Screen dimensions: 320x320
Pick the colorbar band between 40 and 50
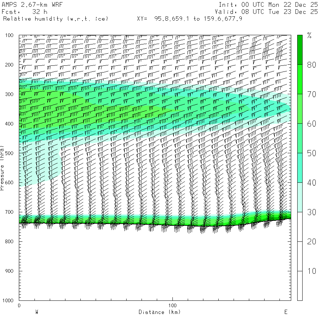point(300,167)
